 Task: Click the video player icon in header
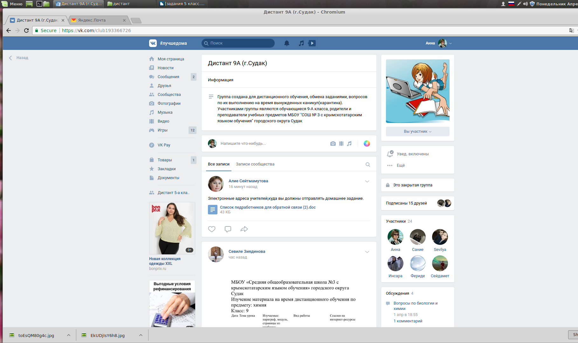click(x=312, y=43)
